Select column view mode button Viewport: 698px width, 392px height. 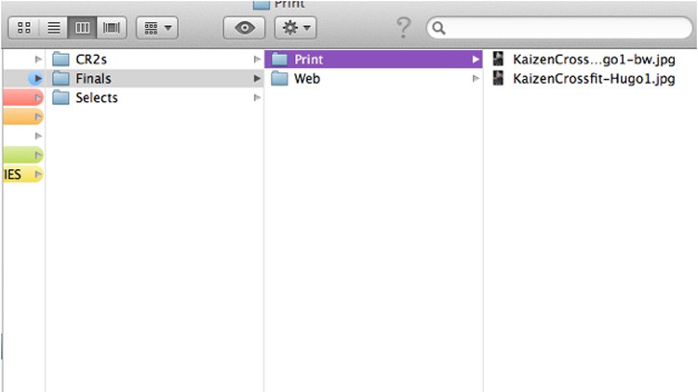coord(82,29)
